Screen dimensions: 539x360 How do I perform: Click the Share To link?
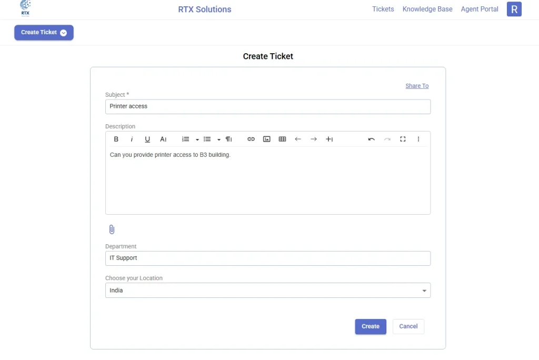pyautogui.click(x=417, y=86)
